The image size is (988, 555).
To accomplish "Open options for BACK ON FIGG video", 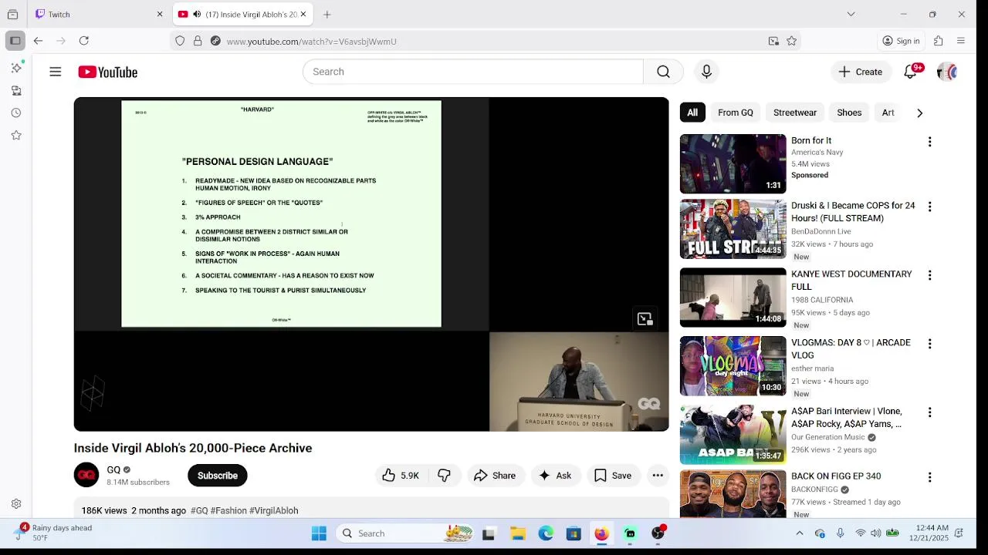I will point(929,477).
